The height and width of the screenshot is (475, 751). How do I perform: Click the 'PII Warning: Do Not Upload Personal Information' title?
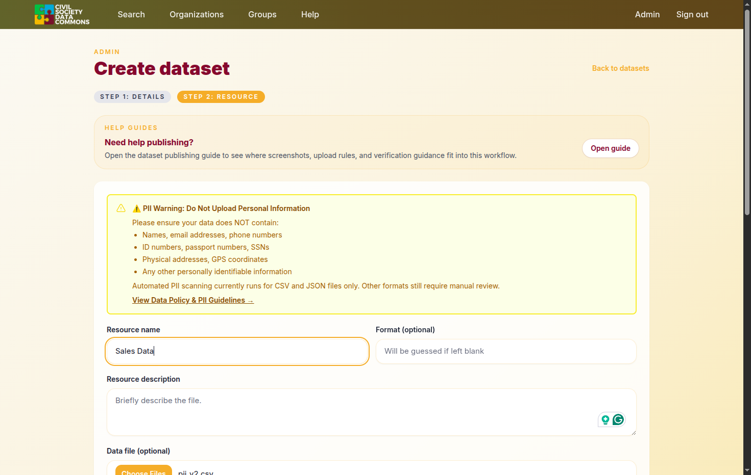tap(226, 208)
